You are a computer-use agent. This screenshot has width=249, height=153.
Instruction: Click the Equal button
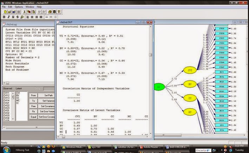click(x=33, y=117)
